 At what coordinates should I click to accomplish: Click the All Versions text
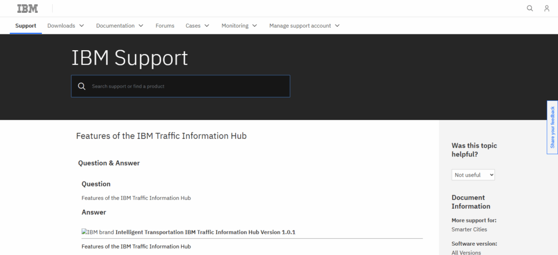pyautogui.click(x=466, y=252)
